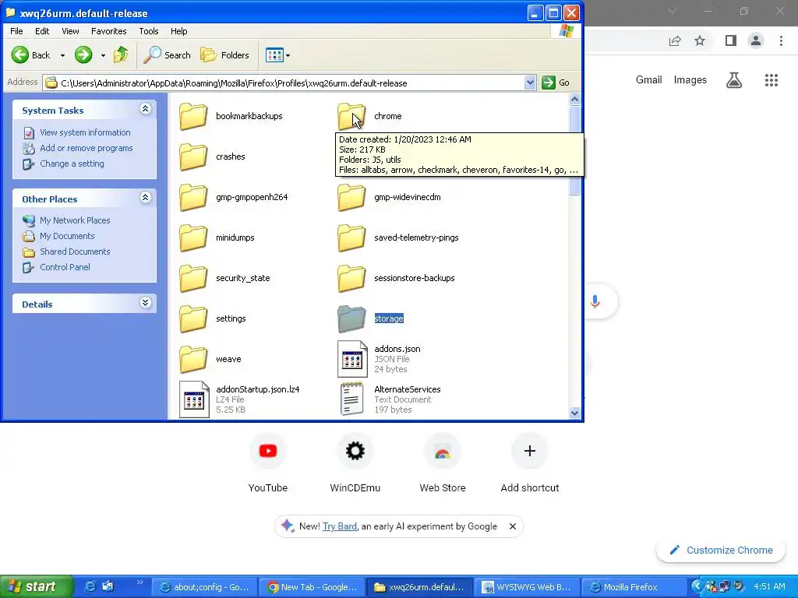Select the gmp-gmpopenh264 folder icon

[x=193, y=197]
